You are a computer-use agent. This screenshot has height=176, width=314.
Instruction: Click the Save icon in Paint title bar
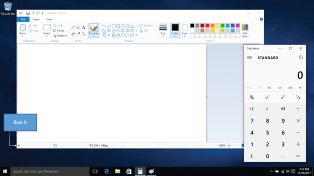pos(28,13)
